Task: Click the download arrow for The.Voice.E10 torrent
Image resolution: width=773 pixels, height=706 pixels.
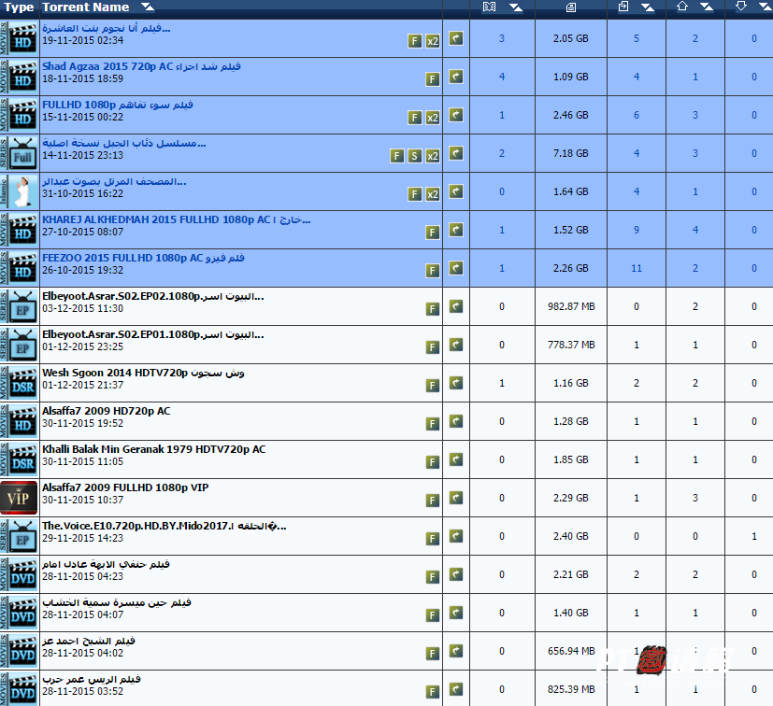Action: (x=456, y=537)
